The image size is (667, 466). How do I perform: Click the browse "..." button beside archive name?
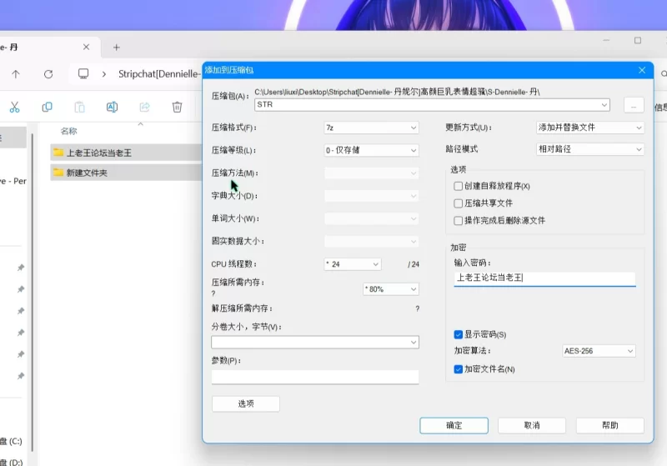click(x=634, y=105)
